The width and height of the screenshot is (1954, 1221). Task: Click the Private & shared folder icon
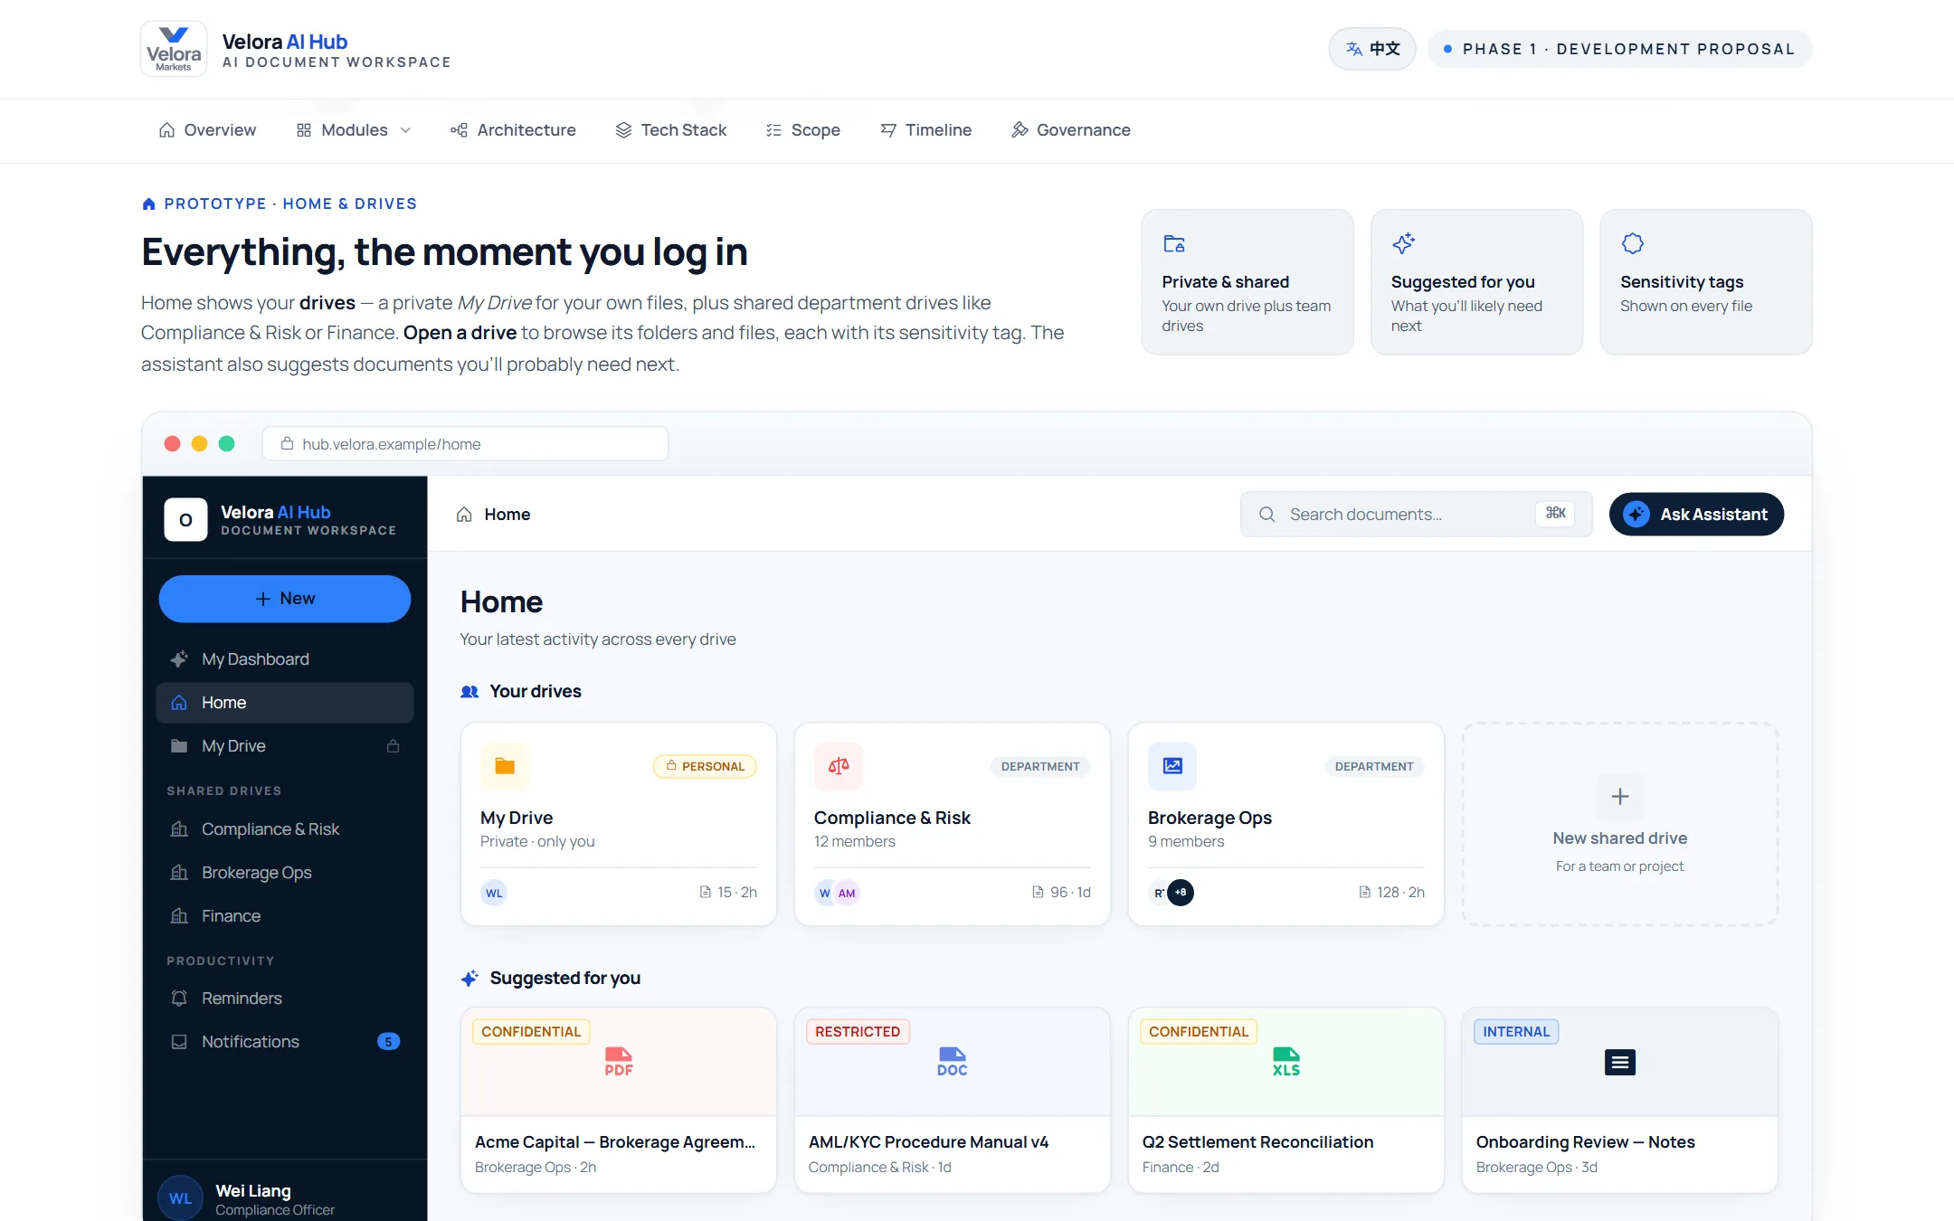[1174, 243]
